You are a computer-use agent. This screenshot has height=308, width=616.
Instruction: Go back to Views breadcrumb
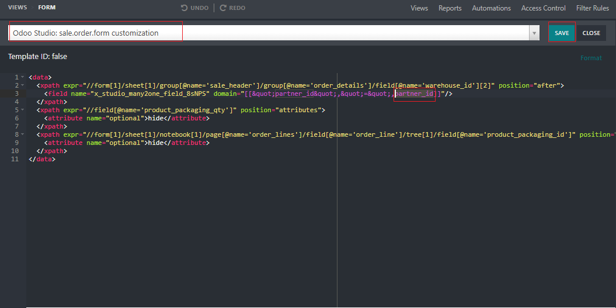(18, 8)
